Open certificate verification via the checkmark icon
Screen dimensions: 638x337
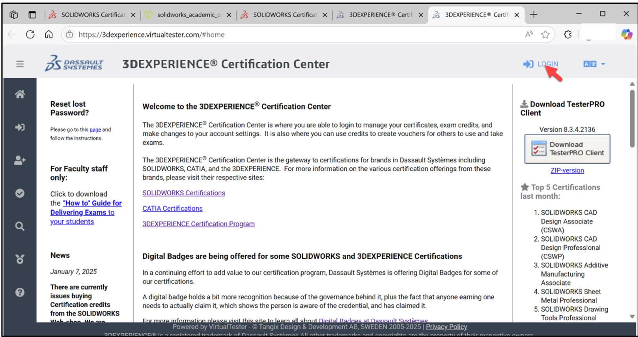pyautogui.click(x=20, y=193)
